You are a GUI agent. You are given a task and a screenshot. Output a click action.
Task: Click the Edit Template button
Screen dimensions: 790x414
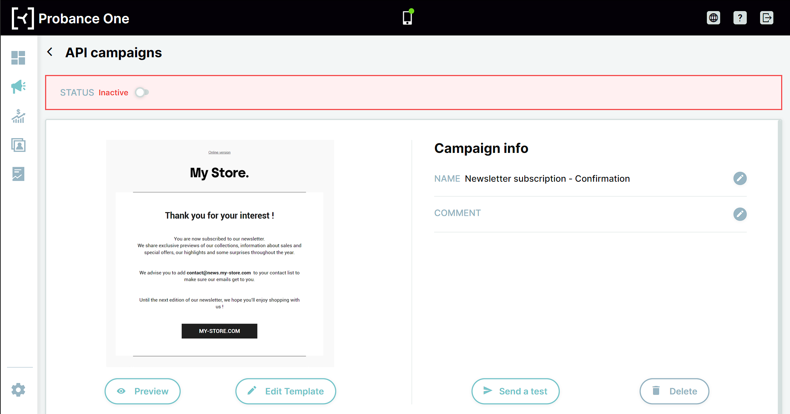(x=286, y=391)
